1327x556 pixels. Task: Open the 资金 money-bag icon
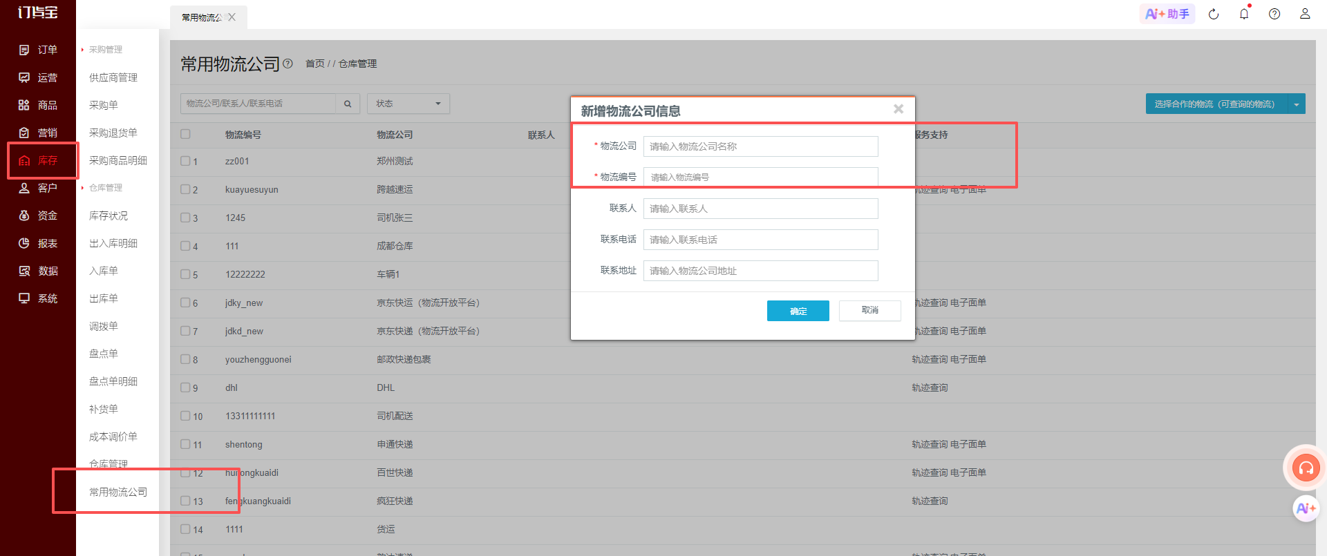coord(24,215)
